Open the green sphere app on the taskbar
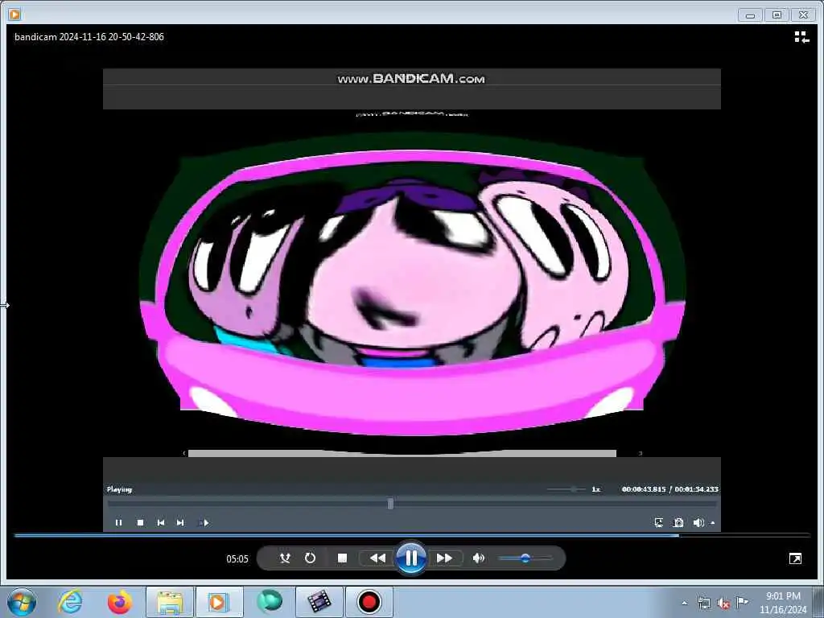This screenshot has width=824, height=618. (x=269, y=602)
